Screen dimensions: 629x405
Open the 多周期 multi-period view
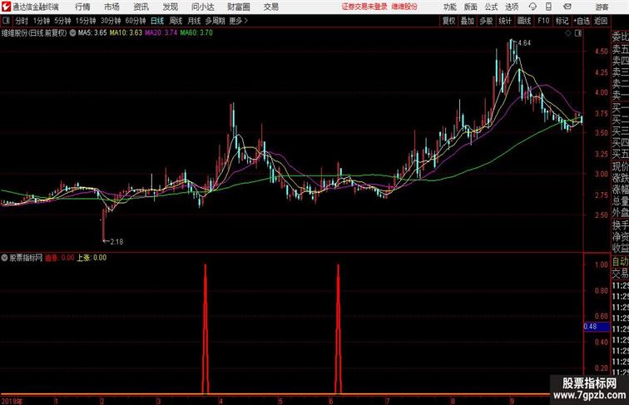pyautogui.click(x=215, y=21)
